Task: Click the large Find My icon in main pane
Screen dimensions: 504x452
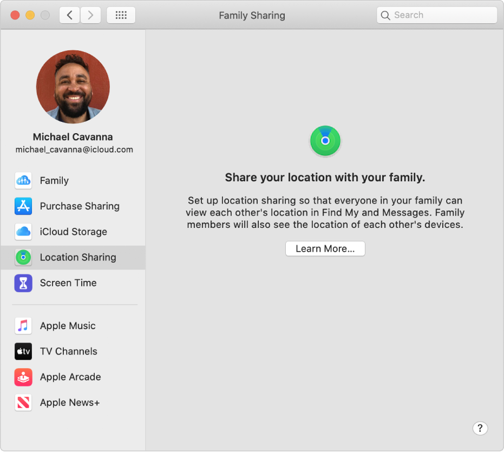Action: point(325,141)
